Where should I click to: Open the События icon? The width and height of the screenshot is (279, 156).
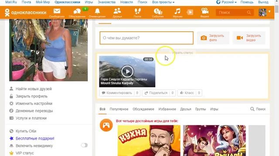click(x=158, y=11)
